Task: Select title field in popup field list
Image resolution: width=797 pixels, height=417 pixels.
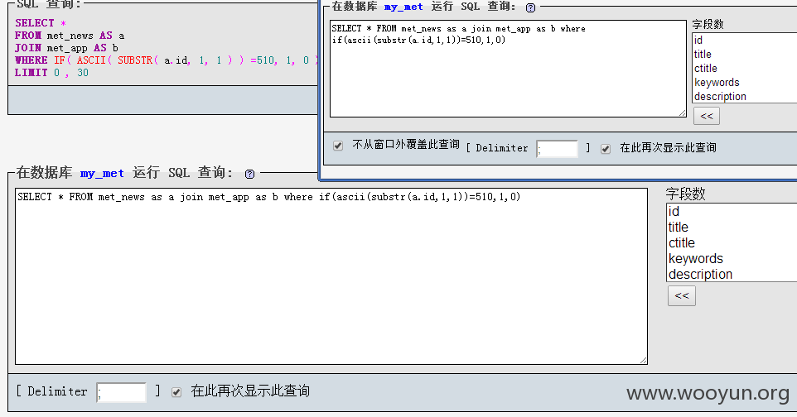Action: (x=745, y=55)
